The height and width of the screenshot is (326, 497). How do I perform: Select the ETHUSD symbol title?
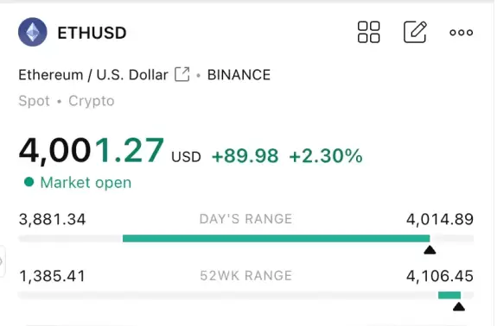92,33
